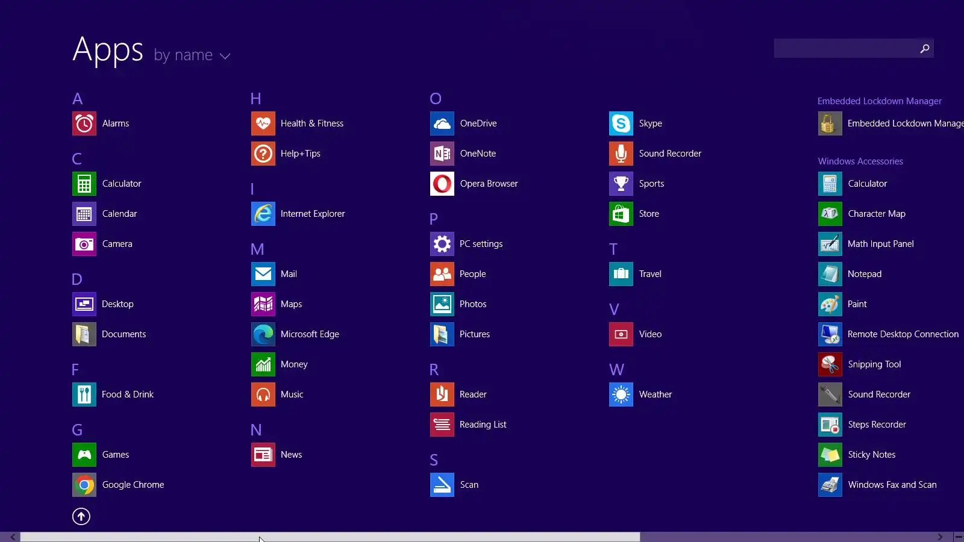Image resolution: width=964 pixels, height=542 pixels.
Task: Open Sound Recorder under Windows Accessories
Action: coord(830,394)
